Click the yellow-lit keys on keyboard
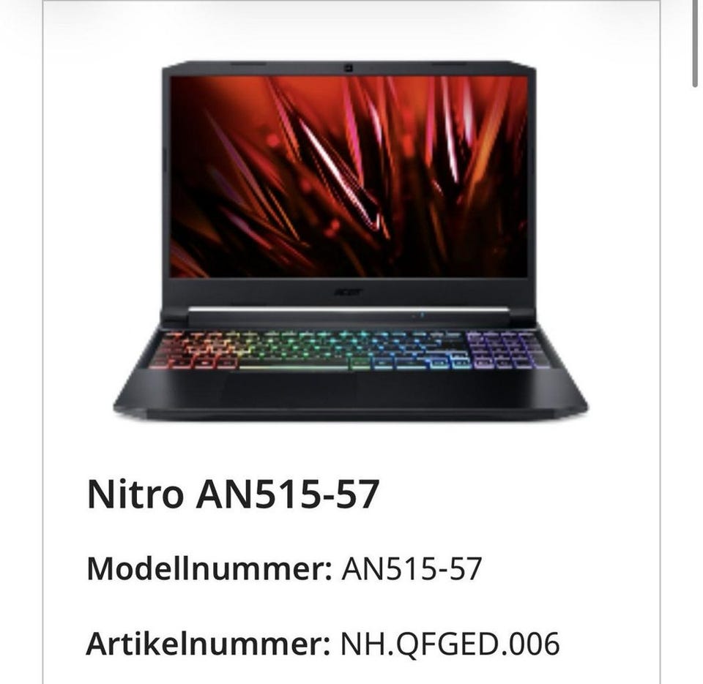 pyautogui.click(x=215, y=347)
